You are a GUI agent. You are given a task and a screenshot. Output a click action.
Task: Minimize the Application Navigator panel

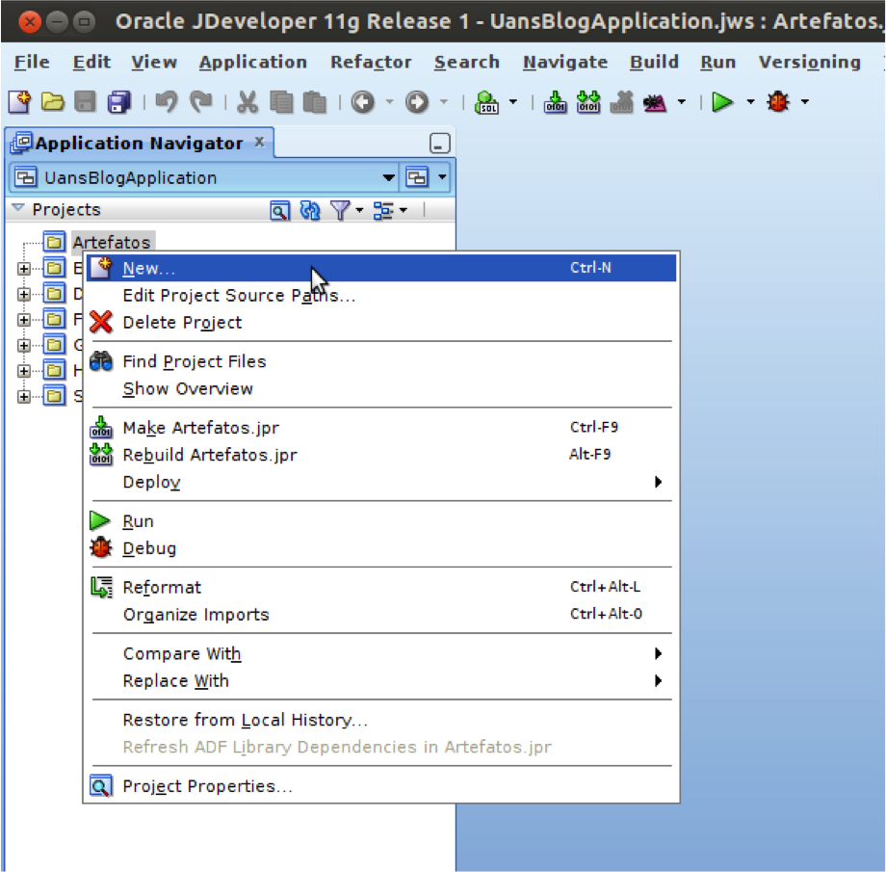[x=439, y=144]
